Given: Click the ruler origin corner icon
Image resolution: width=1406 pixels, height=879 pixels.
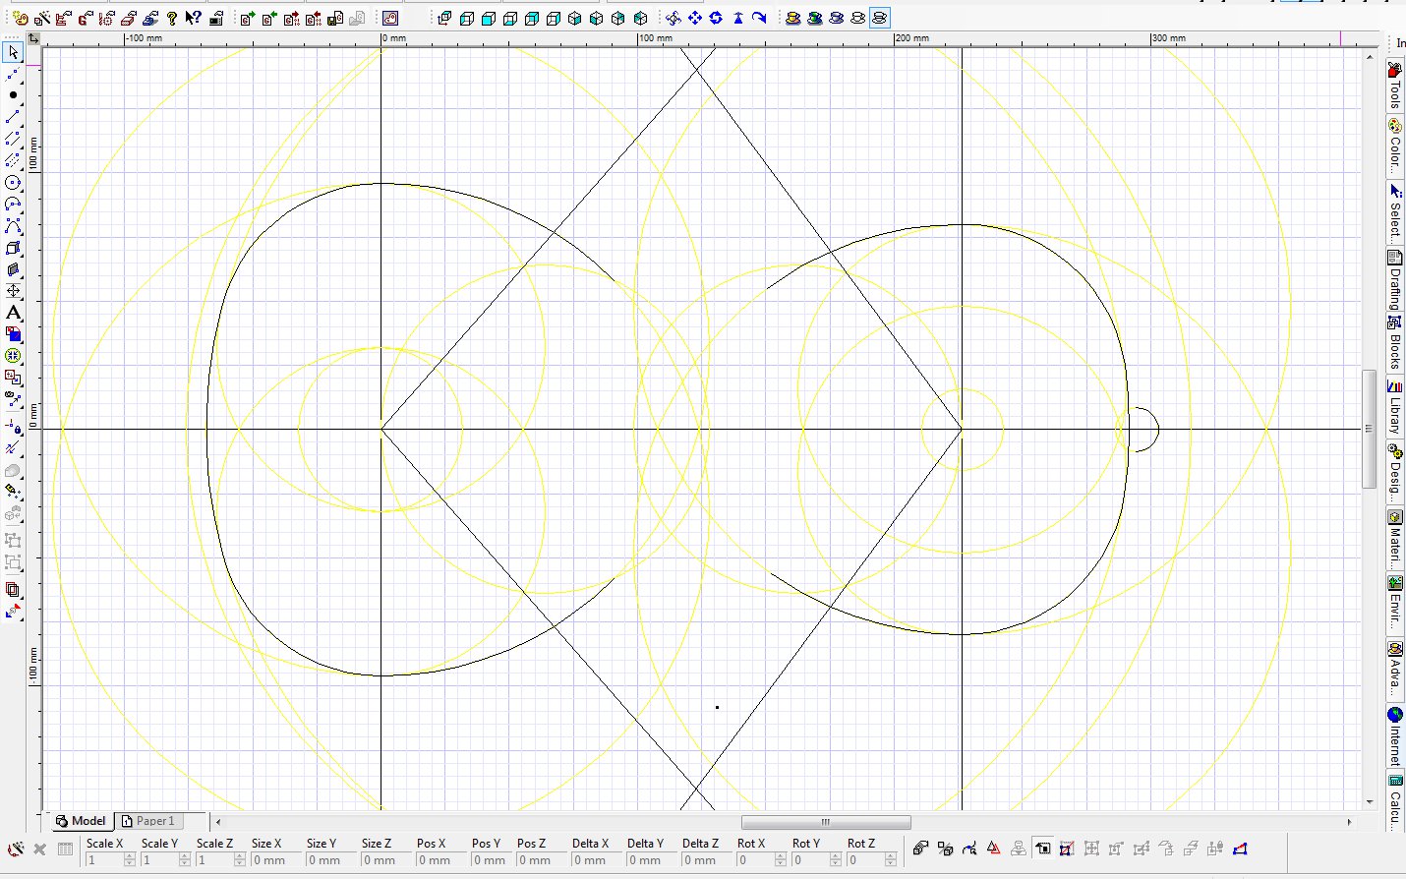Looking at the screenshot, I should (33, 38).
